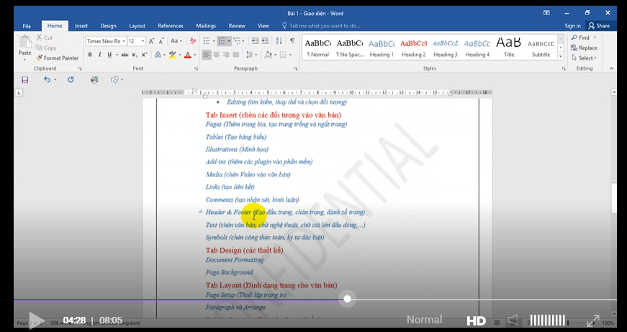Expand the Styles gallery more arrow
Image resolution: width=627 pixels, height=332 pixels.
point(561,57)
